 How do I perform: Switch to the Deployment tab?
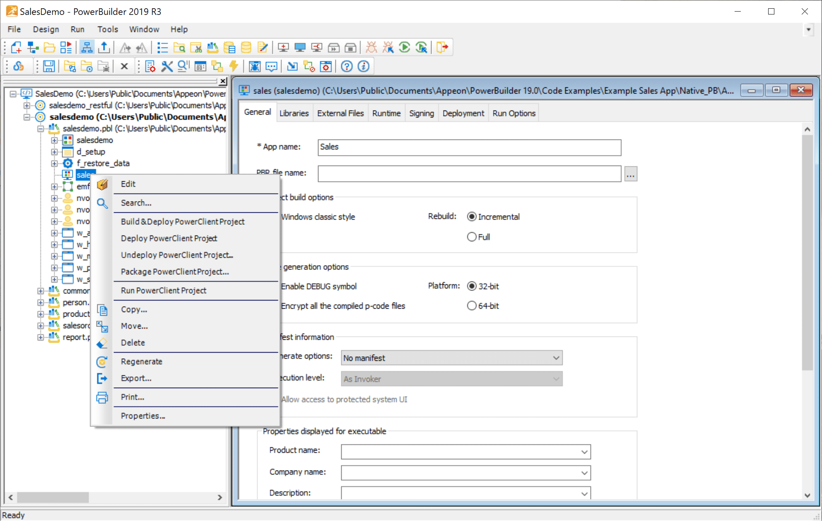pyautogui.click(x=463, y=113)
